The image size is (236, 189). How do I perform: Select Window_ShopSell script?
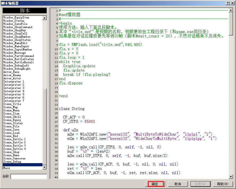click(x=15, y=33)
